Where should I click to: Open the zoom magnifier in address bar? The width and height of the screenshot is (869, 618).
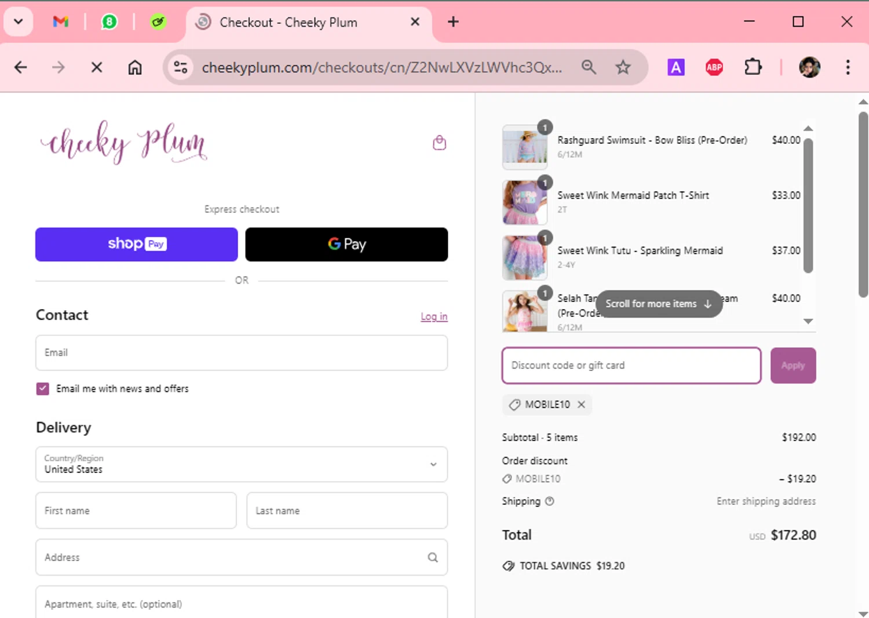589,67
